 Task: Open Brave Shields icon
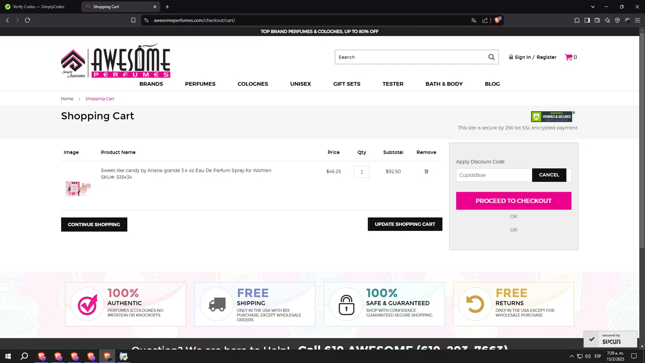tap(498, 20)
